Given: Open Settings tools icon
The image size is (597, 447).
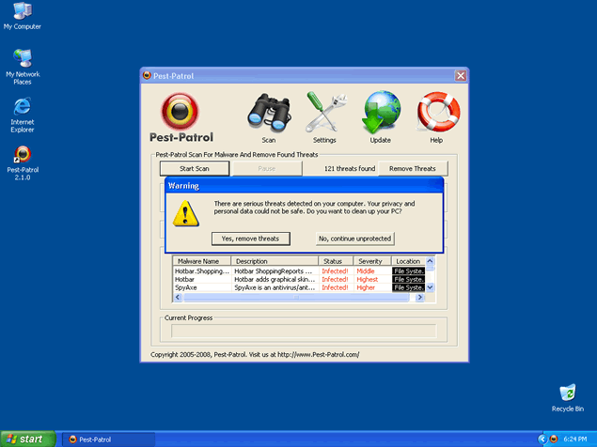Looking at the screenshot, I should tap(324, 114).
